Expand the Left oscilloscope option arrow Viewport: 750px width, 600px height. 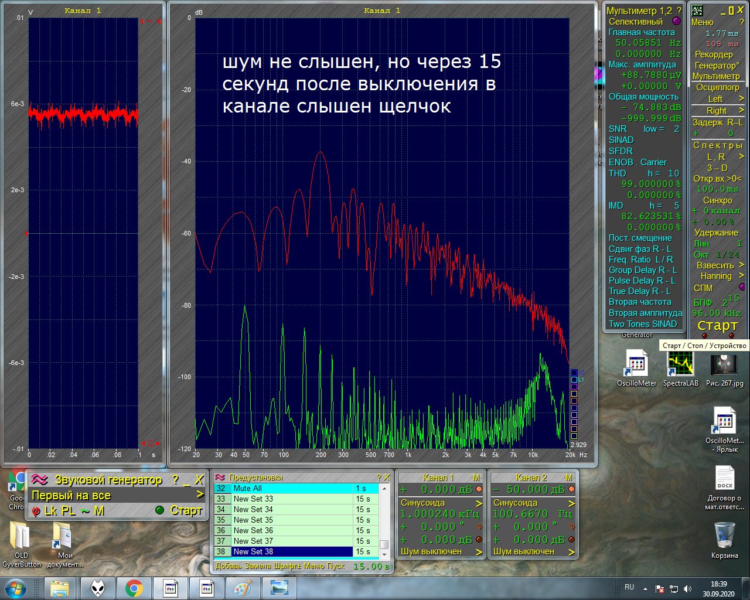[741, 98]
